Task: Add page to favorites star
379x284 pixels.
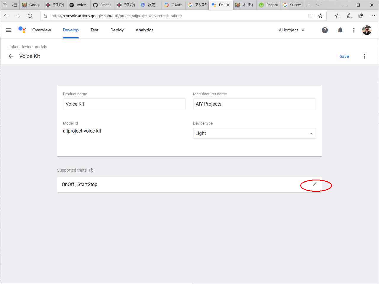Action: (320, 16)
